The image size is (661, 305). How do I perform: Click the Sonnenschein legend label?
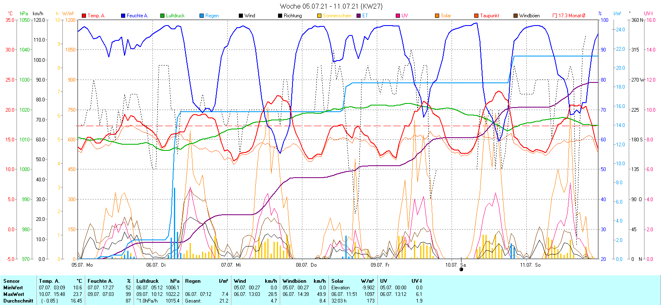337,16
